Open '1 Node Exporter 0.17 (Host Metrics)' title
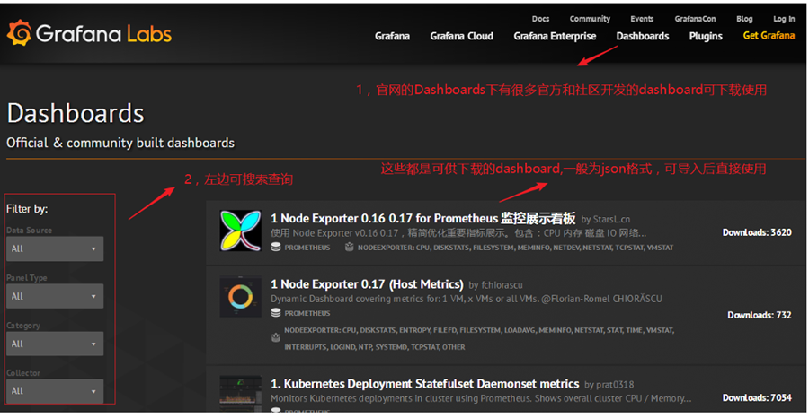Image resolution: width=809 pixels, height=418 pixels. pos(367,284)
